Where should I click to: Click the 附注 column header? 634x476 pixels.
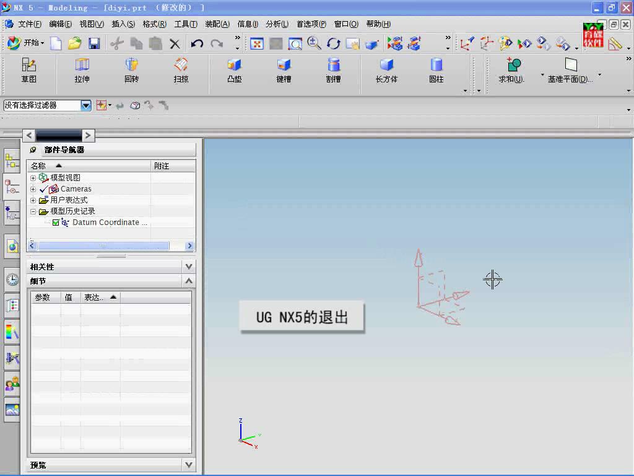(173, 166)
